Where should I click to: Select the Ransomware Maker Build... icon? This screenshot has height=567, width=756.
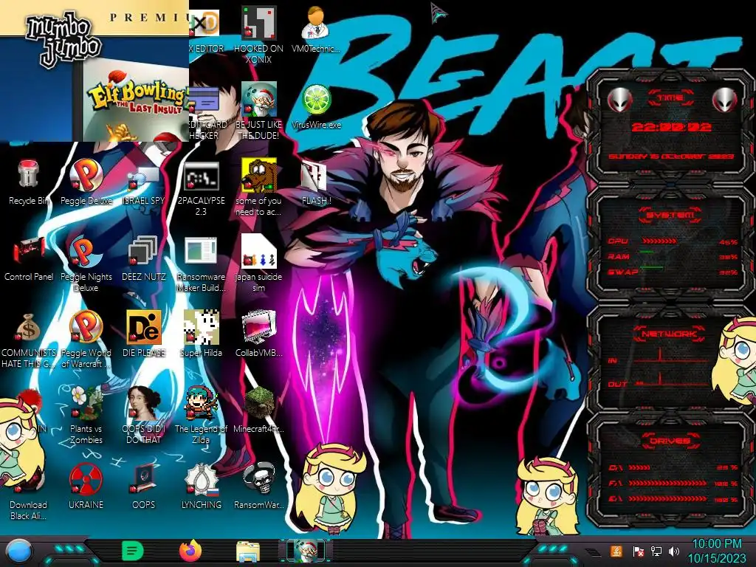coord(201,252)
